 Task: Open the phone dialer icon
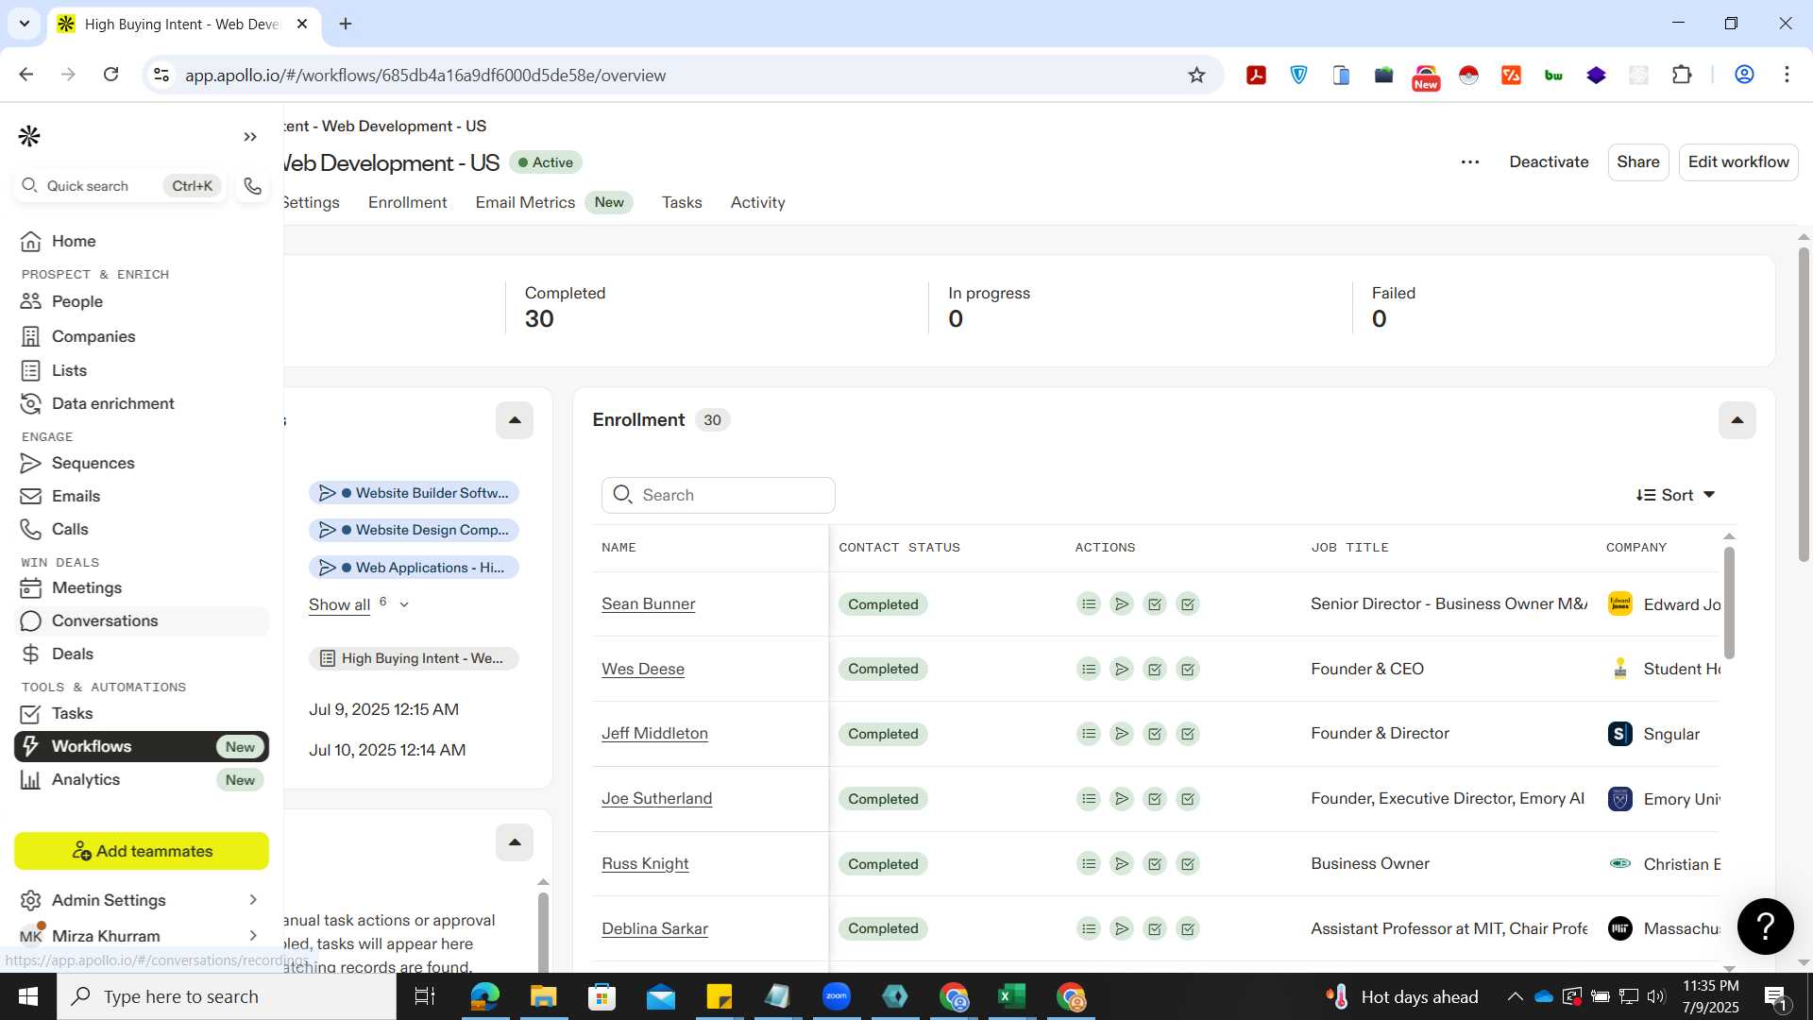coord(252,186)
